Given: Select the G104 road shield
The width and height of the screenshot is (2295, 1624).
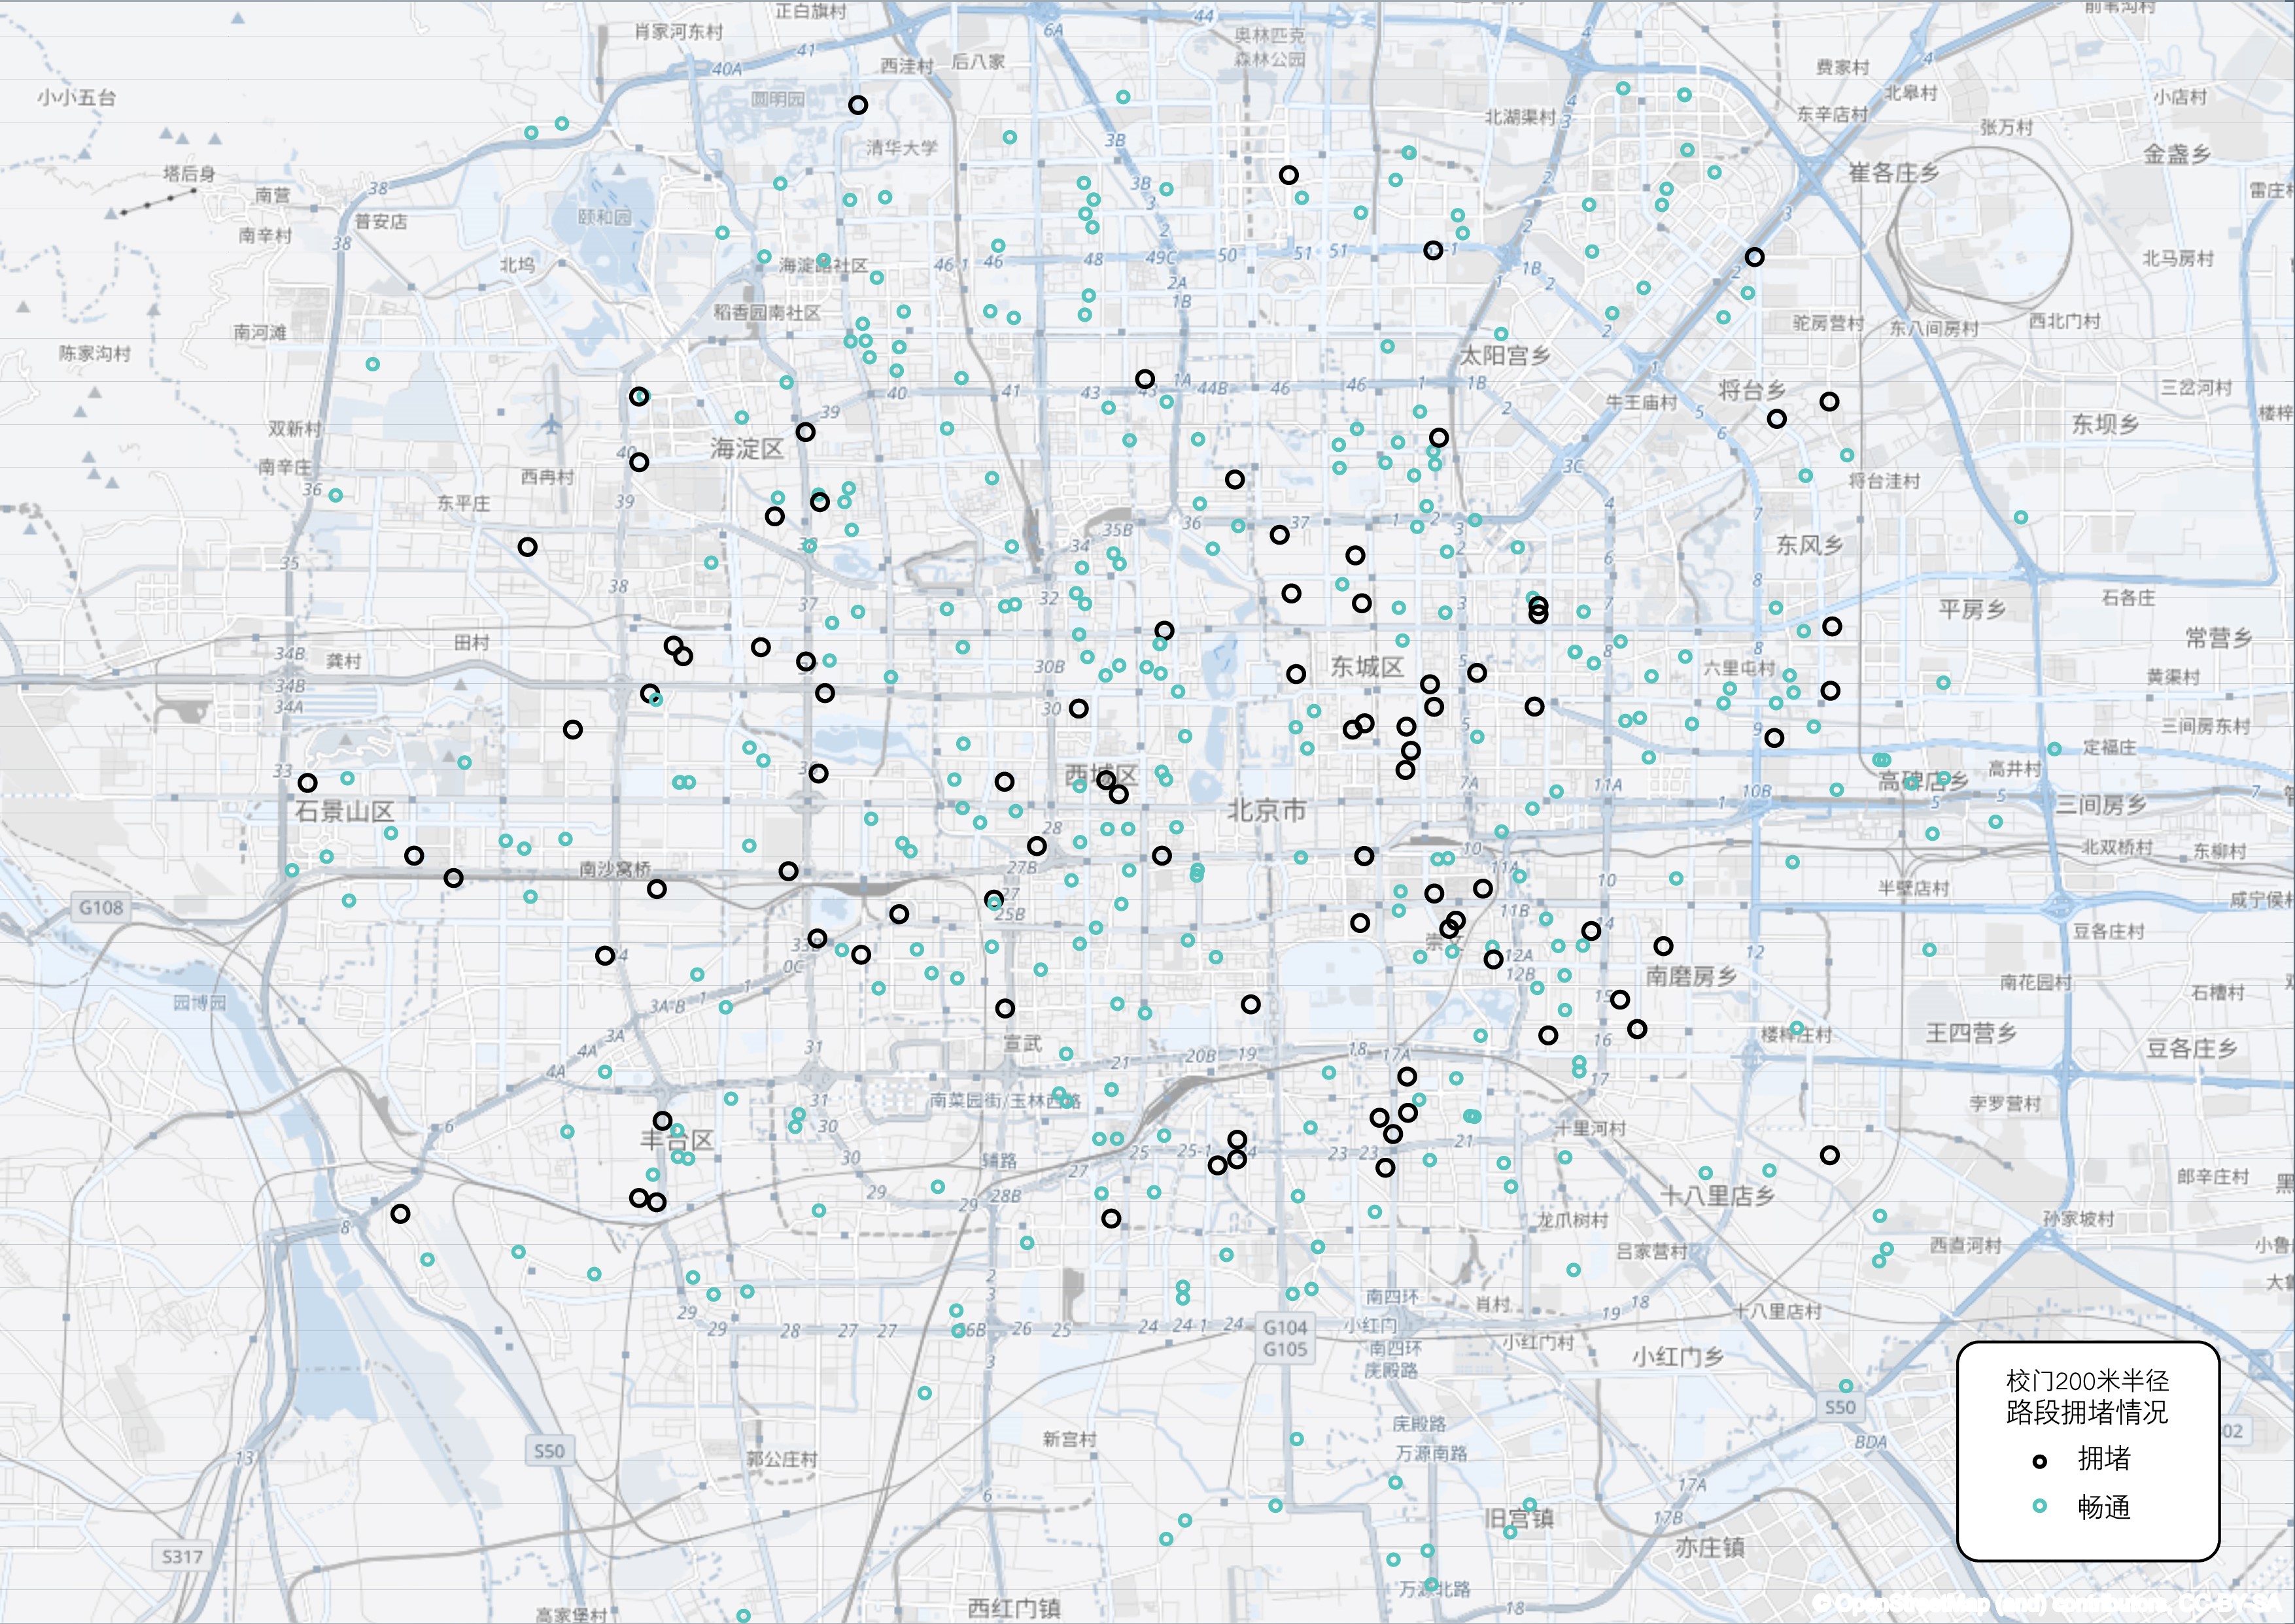Looking at the screenshot, I should click(x=1286, y=1327).
